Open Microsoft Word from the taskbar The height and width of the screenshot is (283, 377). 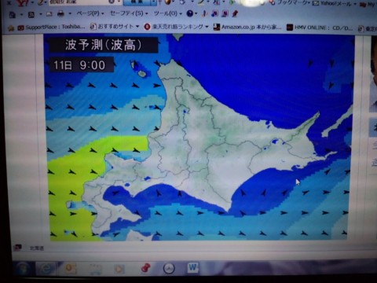(193, 267)
